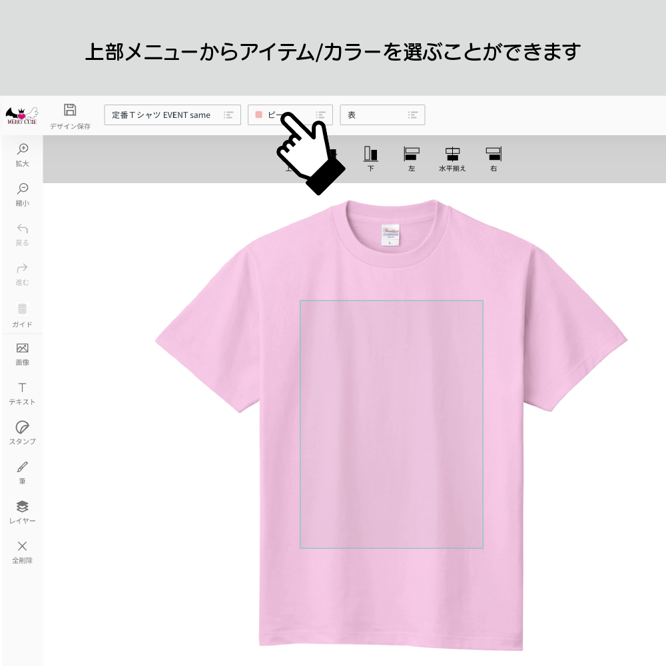Align selection left using 左

[412, 159]
